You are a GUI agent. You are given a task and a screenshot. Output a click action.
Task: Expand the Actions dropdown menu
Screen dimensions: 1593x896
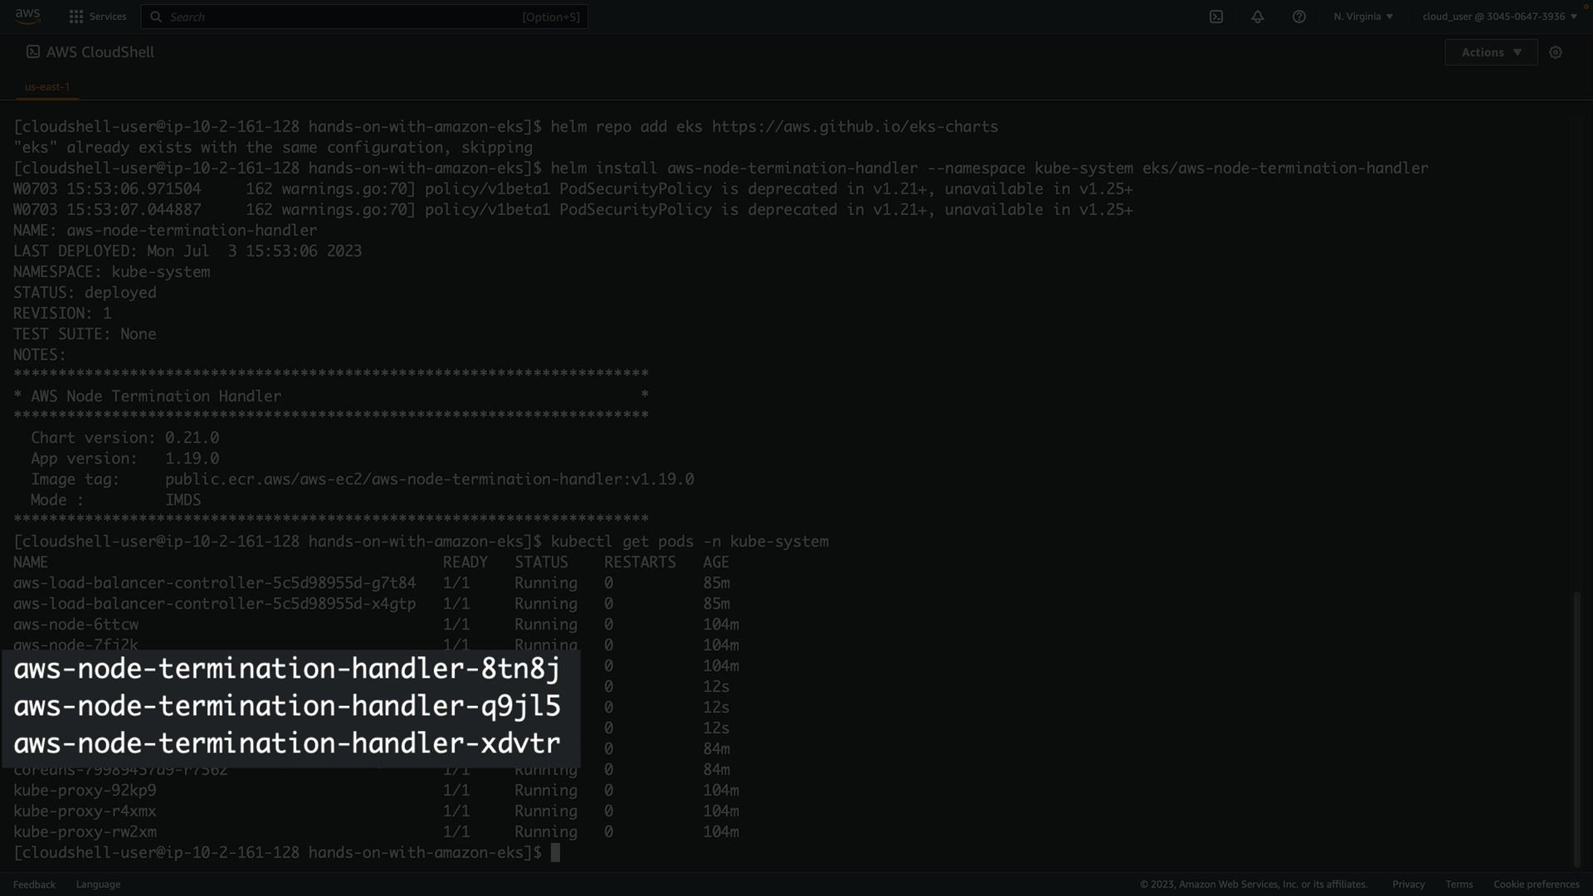tap(1491, 52)
